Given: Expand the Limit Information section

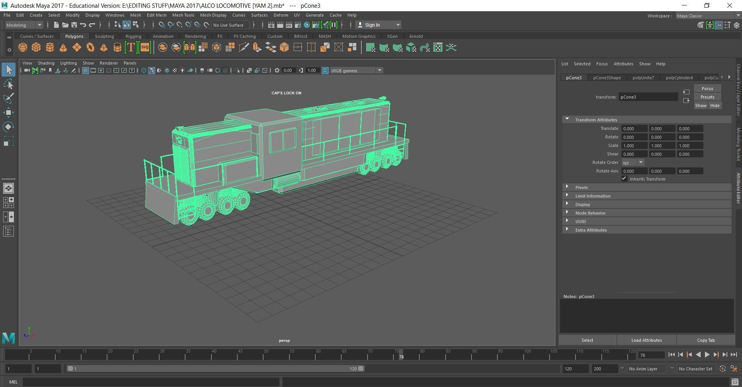Looking at the screenshot, I should 647,196.
